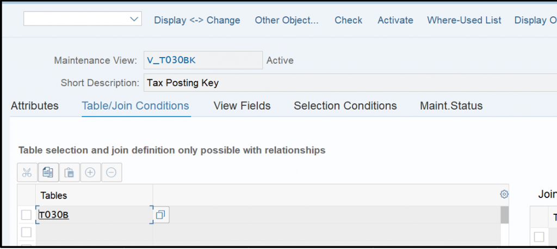Click the Copy icon above Tables
The width and height of the screenshot is (557, 249).
pyautogui.click(x=48, y=173)
